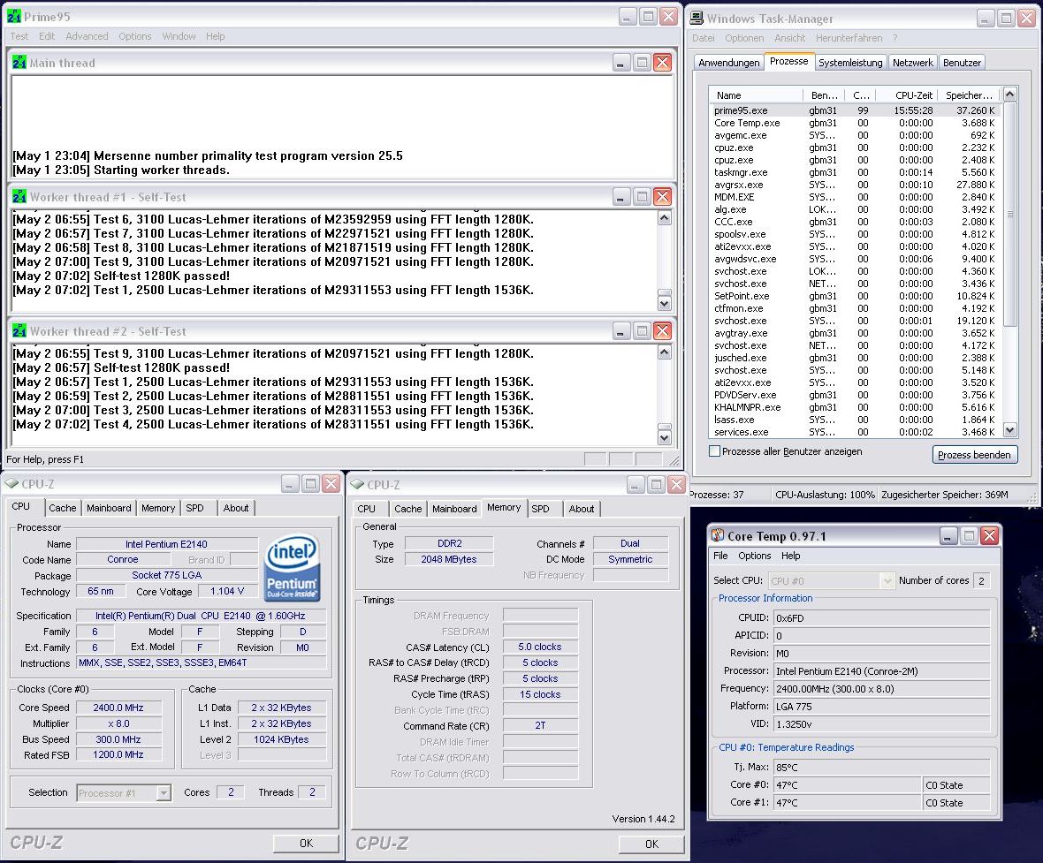1043x863 pixels.
Task: Open the Ansicht menu in Task-Manager
Action: pyautogui.click(x=789, y=38)
